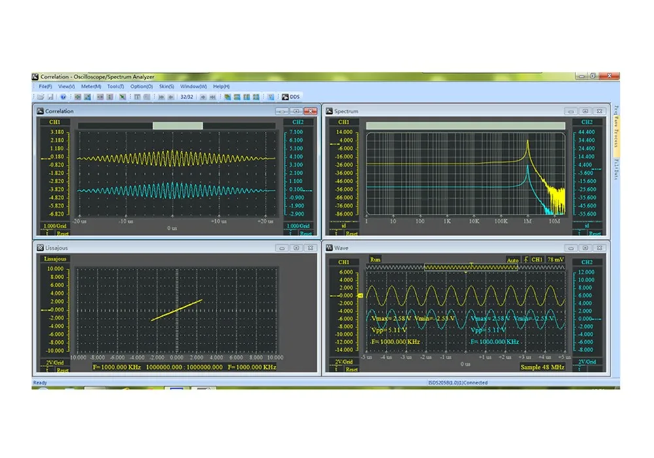
Task: Open the 1.000/Grid scale under Correlation CH2
Action: coord(298,226)
